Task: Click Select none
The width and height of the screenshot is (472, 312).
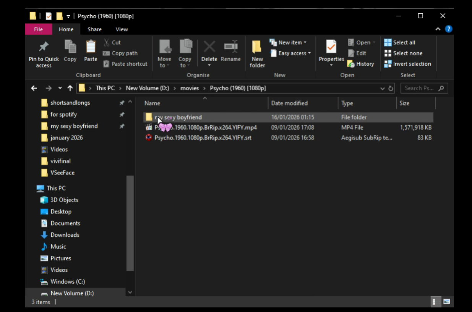Action: (x=403, y=53)
